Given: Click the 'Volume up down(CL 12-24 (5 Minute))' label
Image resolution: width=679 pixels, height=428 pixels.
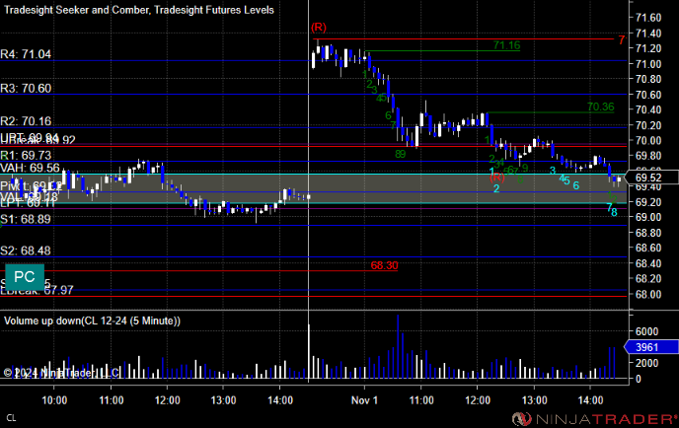Looking at the screenshot, I should pyautogui.click(x=92, y=321).
